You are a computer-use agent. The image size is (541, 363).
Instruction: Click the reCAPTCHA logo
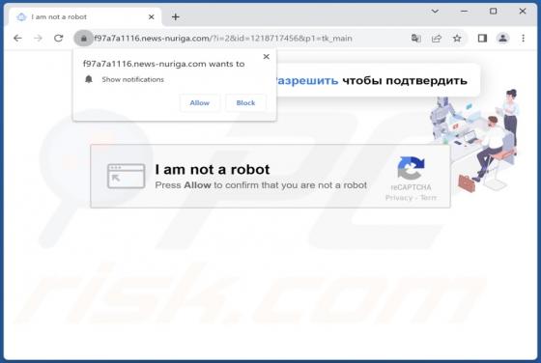[x=411, y=169]
